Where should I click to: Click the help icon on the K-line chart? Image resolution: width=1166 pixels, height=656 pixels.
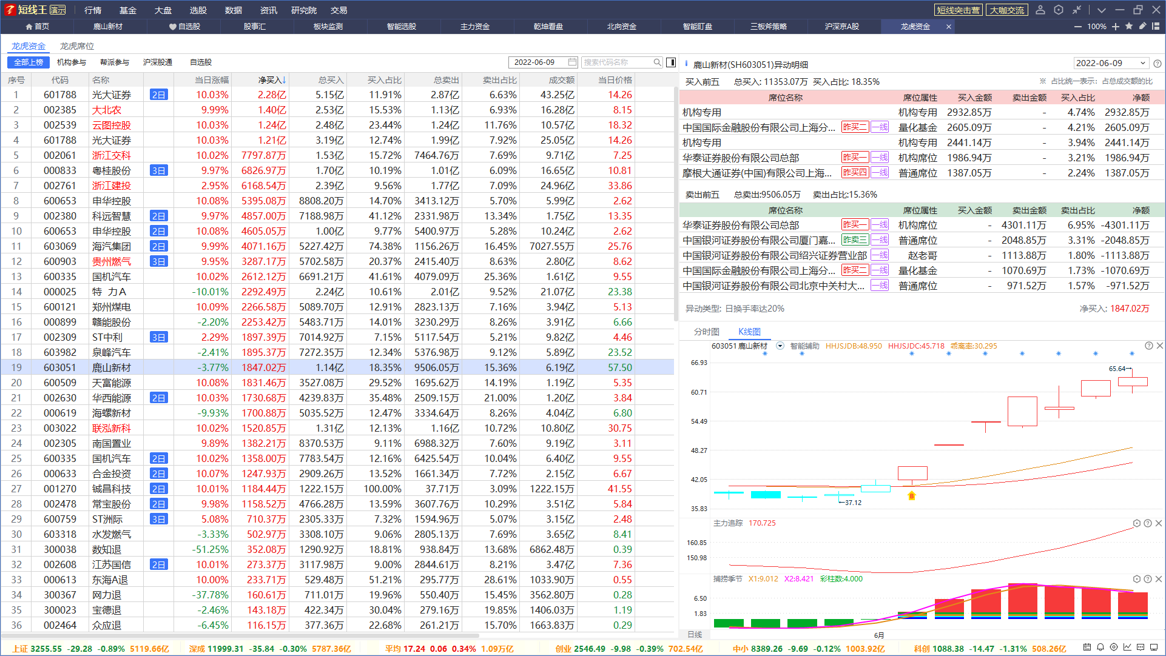1148,346
